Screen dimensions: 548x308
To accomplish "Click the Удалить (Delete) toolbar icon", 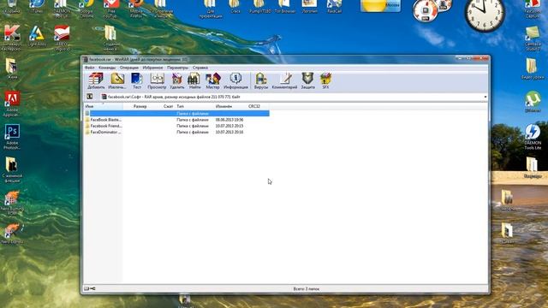I will tap(177, 81).
